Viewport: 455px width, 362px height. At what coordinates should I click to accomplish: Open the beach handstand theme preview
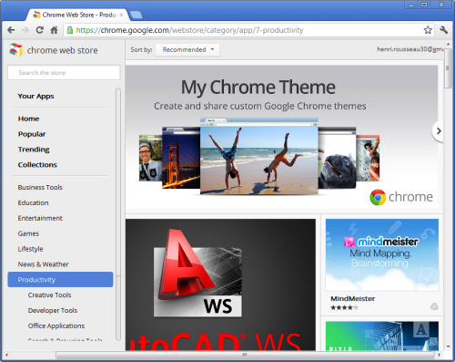coord(259,156)
